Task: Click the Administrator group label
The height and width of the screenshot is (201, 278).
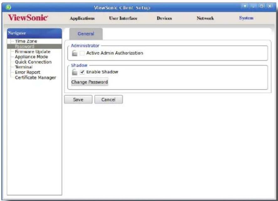Action: (85, 46)
